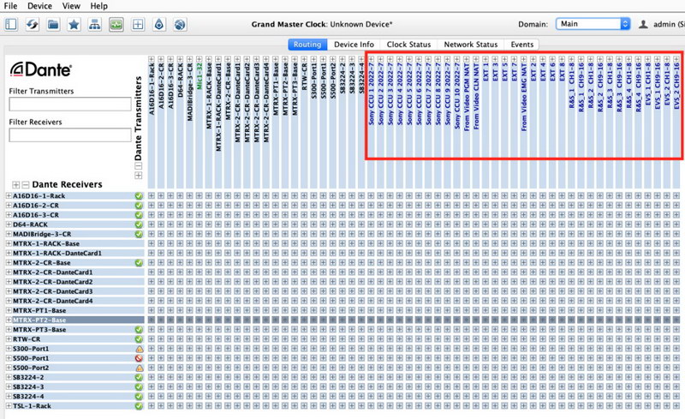The height and width of the screenshot is (419, 685).
Task: Click the star icon in toolbar
Action: click(74, 24)
